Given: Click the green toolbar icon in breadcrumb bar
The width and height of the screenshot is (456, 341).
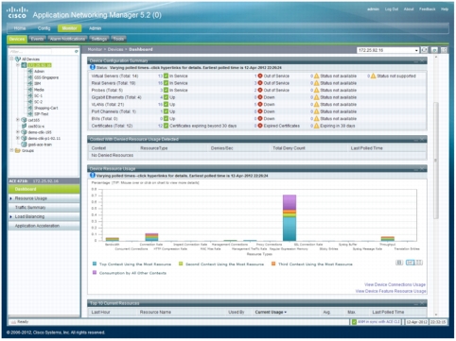Looking at the screenshot, I should pos(434,50).
